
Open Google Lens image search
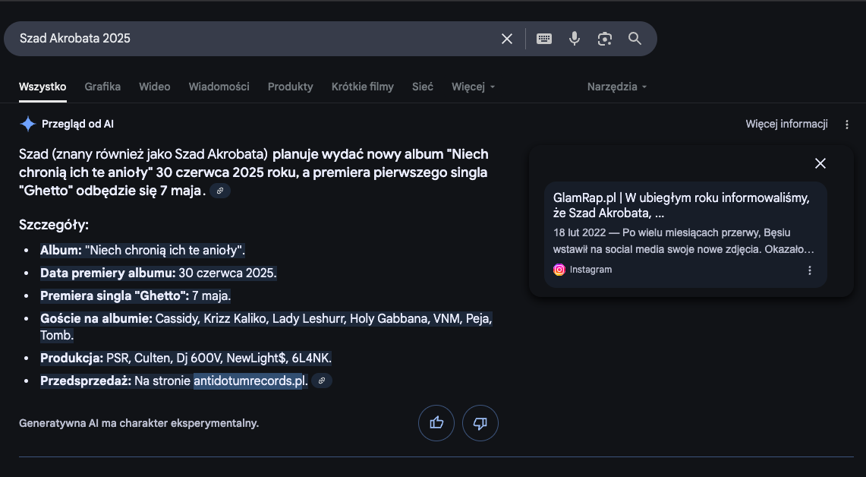point(605,39)
